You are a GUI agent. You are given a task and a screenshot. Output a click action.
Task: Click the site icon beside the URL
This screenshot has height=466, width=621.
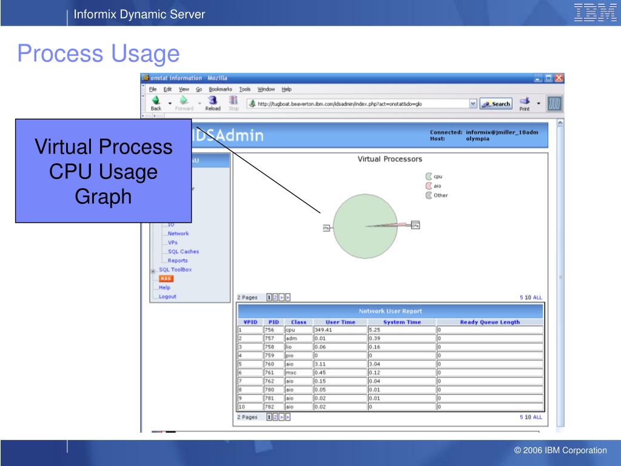252,104
